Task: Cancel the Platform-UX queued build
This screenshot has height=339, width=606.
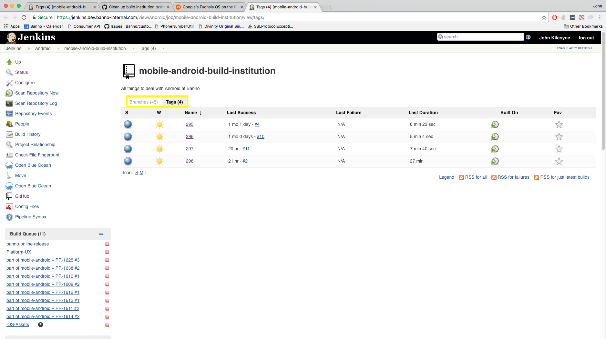Action: [x=107, y=252]
